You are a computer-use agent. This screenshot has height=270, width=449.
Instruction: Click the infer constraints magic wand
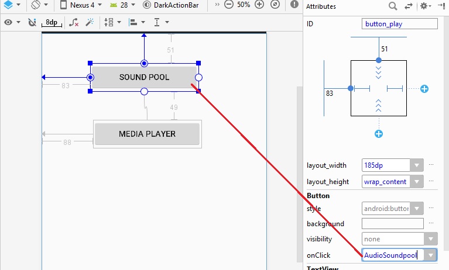pyautogui.click(x=90, y=22)
